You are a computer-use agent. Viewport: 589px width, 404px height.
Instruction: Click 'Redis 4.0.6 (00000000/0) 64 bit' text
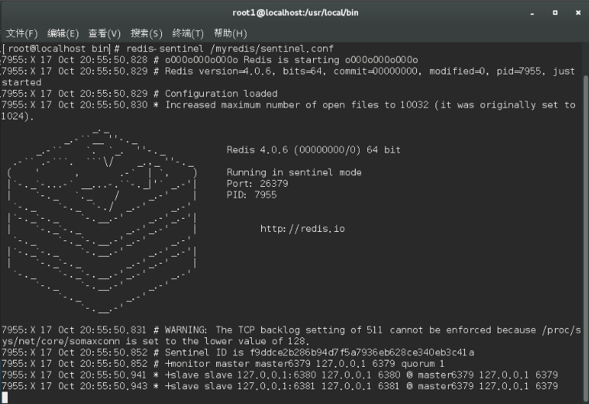[x=313, y=150]
